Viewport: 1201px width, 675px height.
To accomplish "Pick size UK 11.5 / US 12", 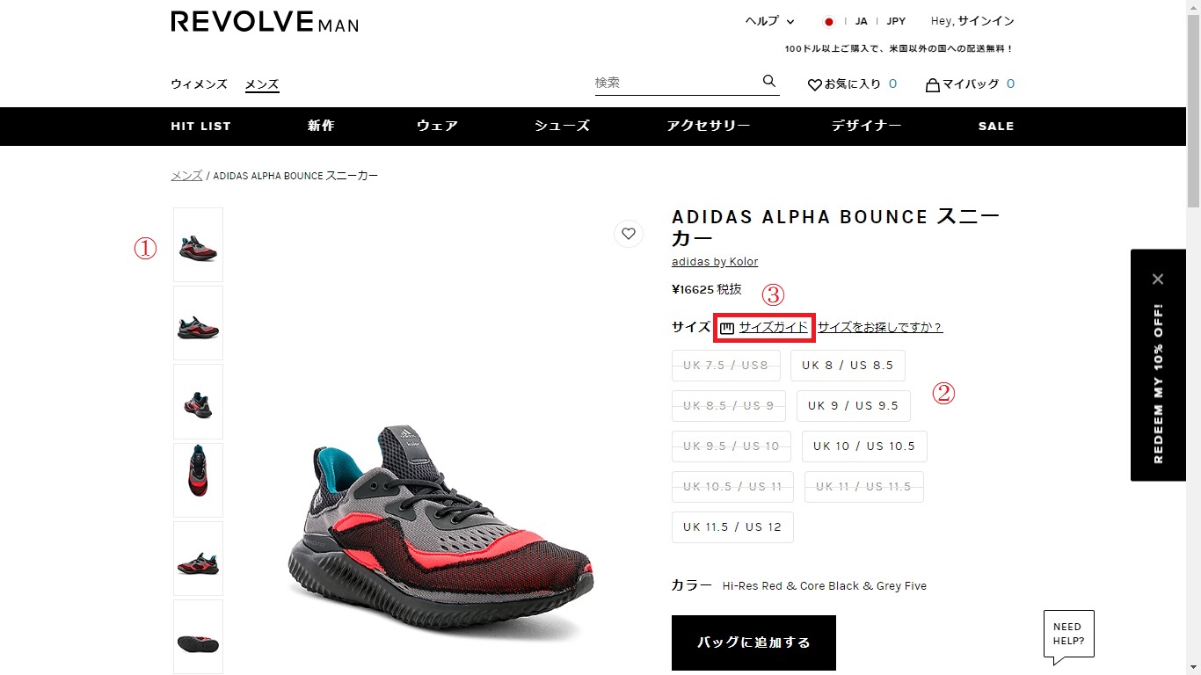I will (732, 527).
